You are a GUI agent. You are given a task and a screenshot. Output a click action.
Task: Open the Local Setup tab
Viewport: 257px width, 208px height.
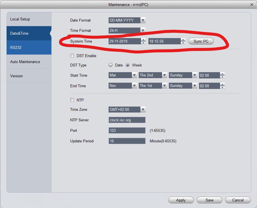29,19
